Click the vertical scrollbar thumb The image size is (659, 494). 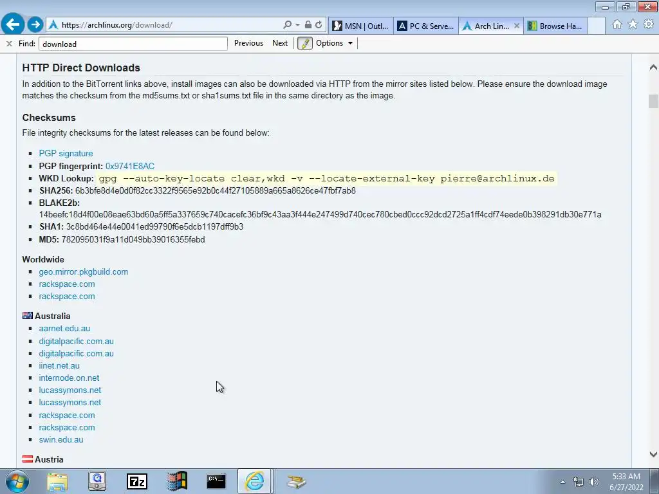[x=653, y=101]
